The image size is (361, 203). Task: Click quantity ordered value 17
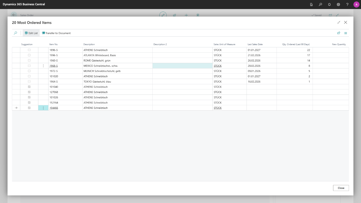point(309,55)
